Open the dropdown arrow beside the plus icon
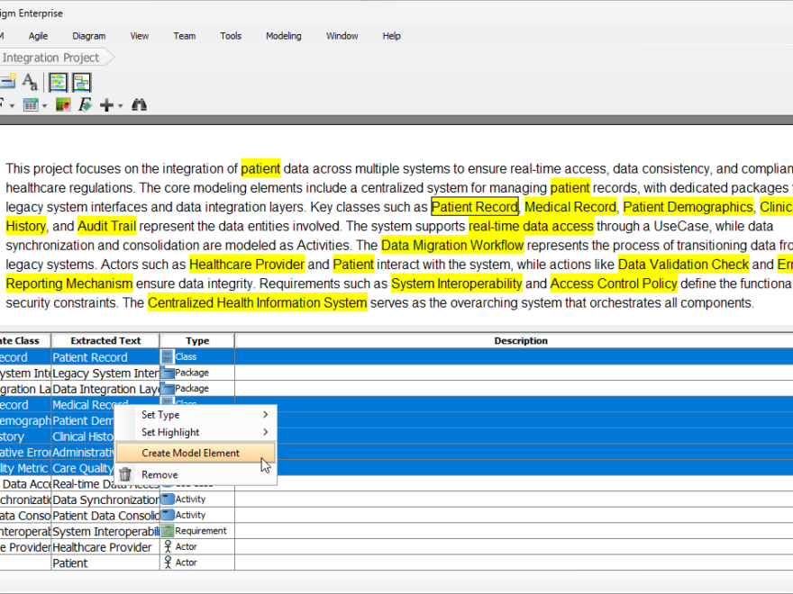793x594 pixels. pos(120,105)
